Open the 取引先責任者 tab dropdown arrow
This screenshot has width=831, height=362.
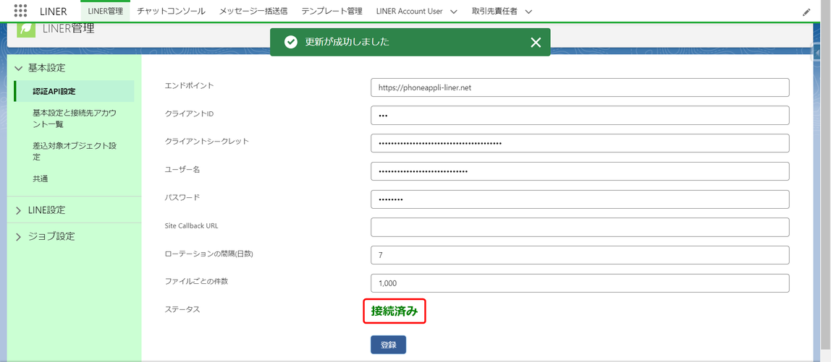[x=528, y=12]
